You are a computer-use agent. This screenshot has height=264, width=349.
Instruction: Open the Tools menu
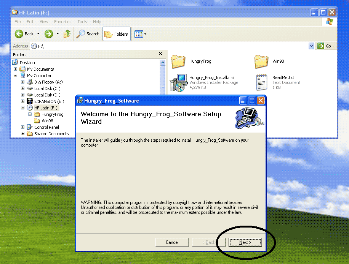pos(82,22)
